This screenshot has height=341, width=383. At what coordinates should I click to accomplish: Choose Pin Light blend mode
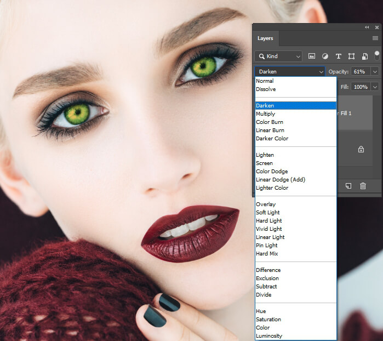(296, 246)
